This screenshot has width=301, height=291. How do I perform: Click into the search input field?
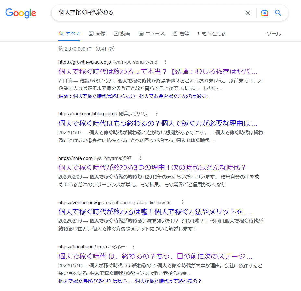pyautogui.click(x=146, y=13)
